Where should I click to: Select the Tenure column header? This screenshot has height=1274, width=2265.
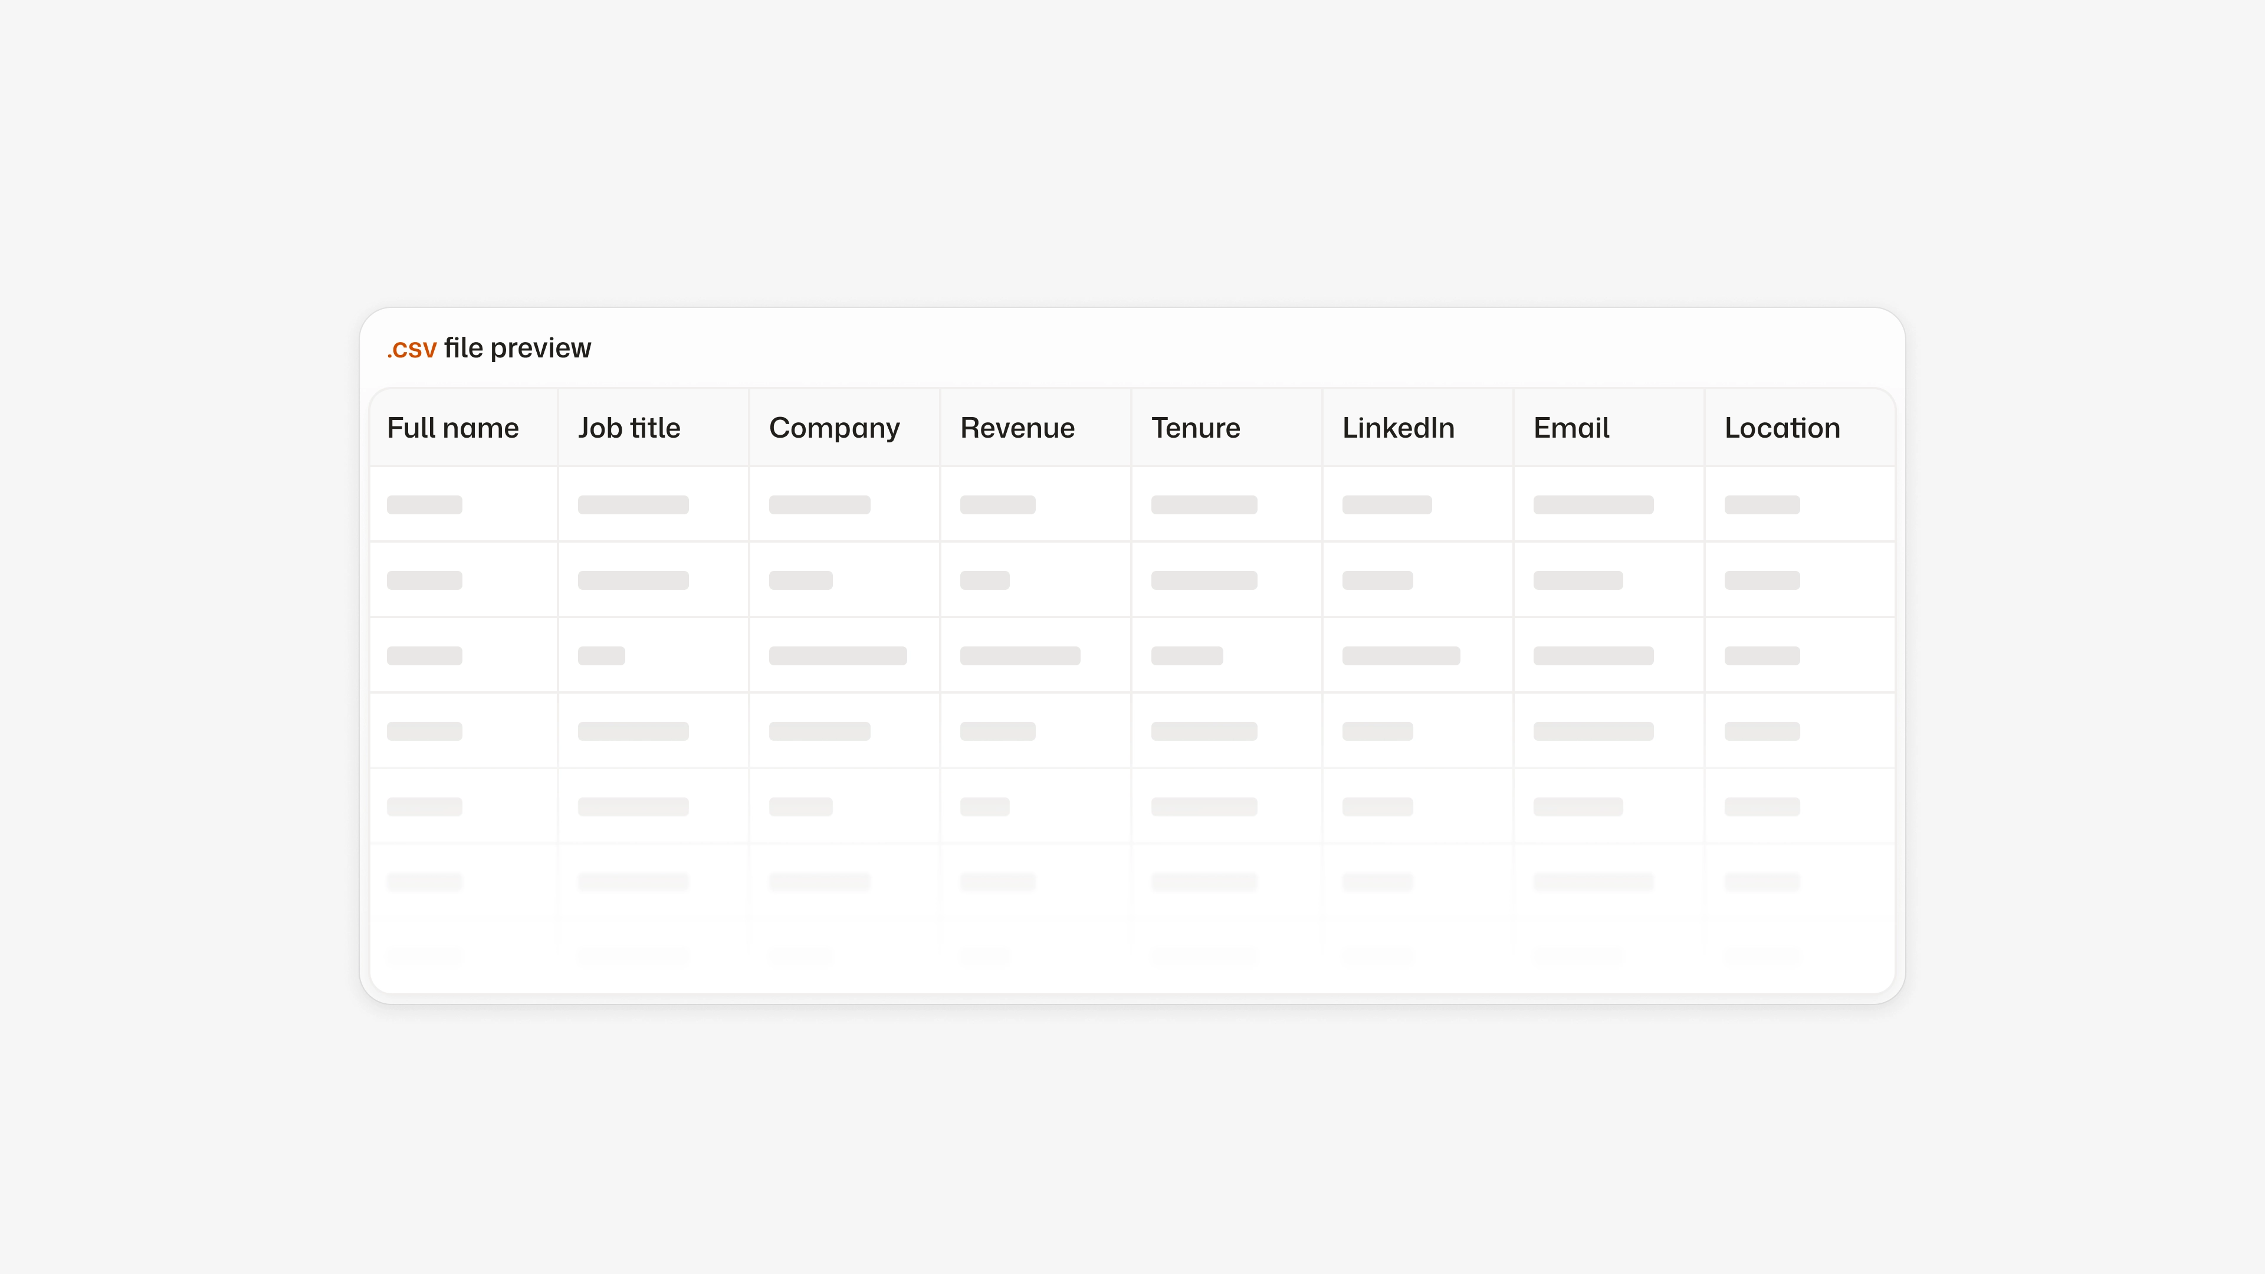point(1195,428)
